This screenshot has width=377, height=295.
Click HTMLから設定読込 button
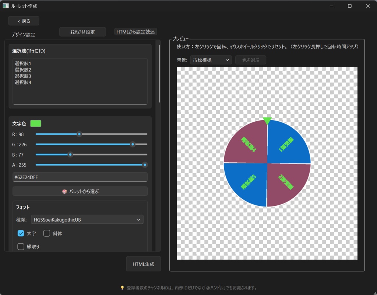(135, 32)
